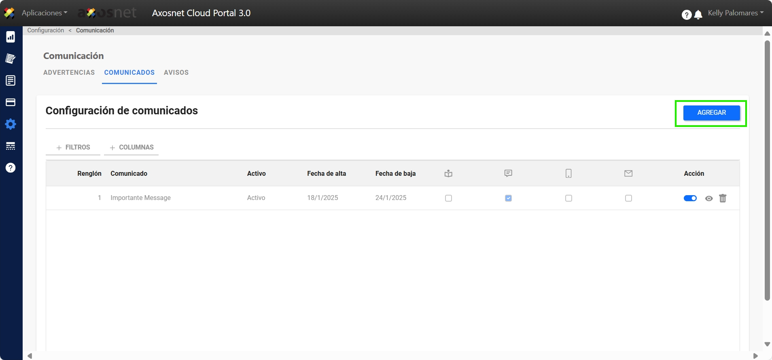This screenshot has height=360, width=772.
Task: Open the Aplicaciones dropdown menu
Action: [x=45, y=13]
